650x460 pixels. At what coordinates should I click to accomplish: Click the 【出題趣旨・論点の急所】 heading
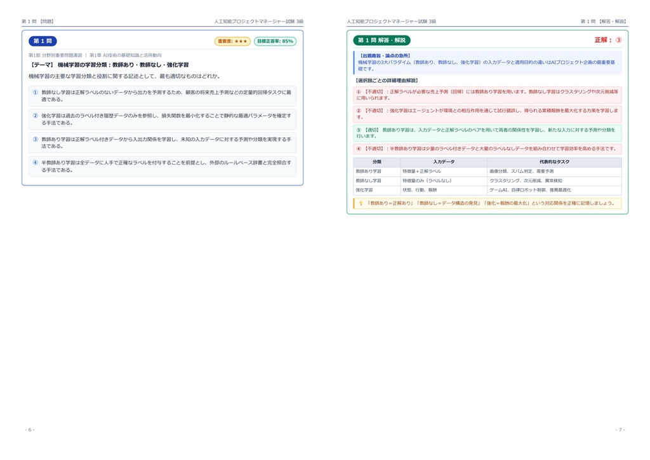(x=385, y=55)
